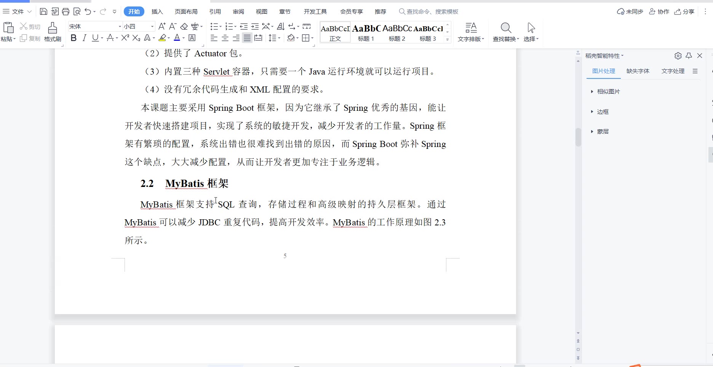
Task: Click the Select cursor arrow icon
Action: coord(531,28)
